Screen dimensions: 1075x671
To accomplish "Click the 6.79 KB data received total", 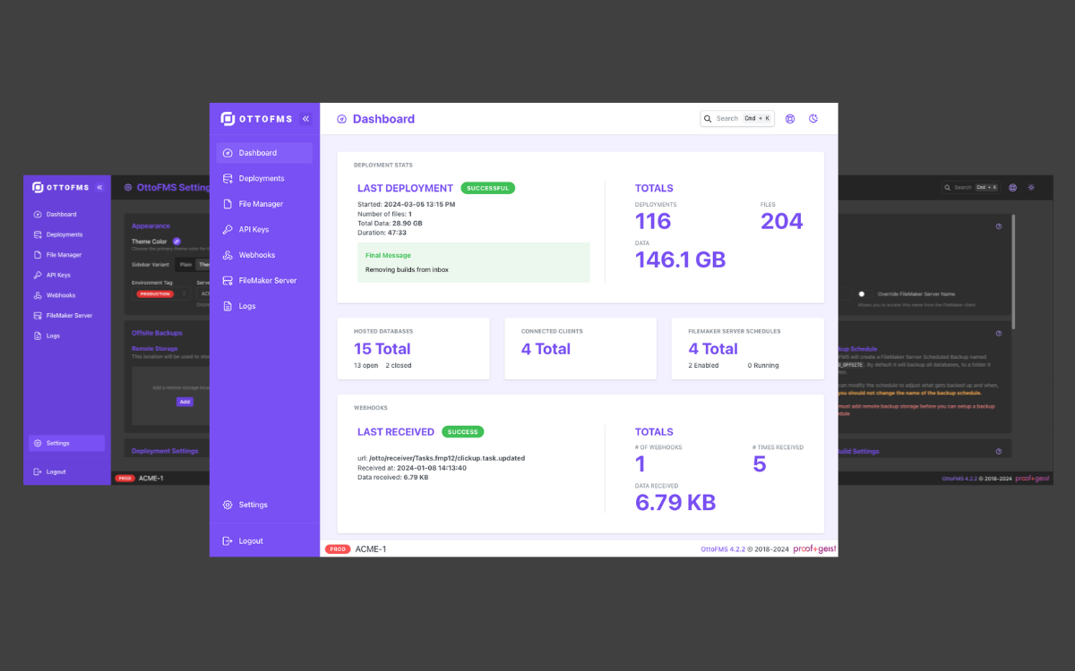I will tap(675, 503).
